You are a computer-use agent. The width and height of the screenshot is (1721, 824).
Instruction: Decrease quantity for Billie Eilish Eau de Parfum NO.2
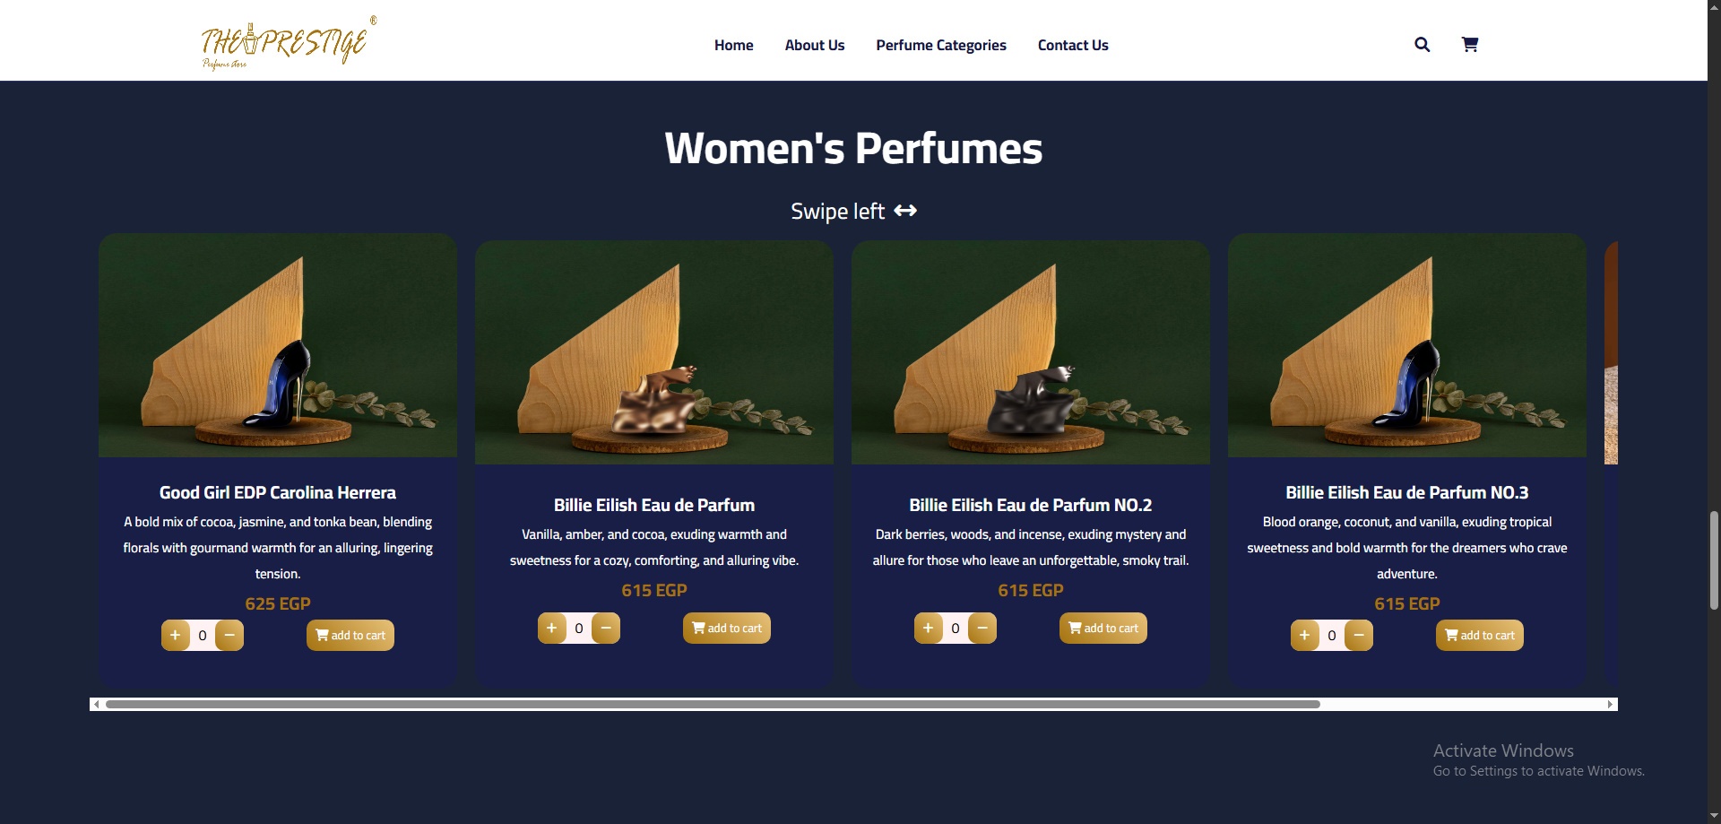982,628
